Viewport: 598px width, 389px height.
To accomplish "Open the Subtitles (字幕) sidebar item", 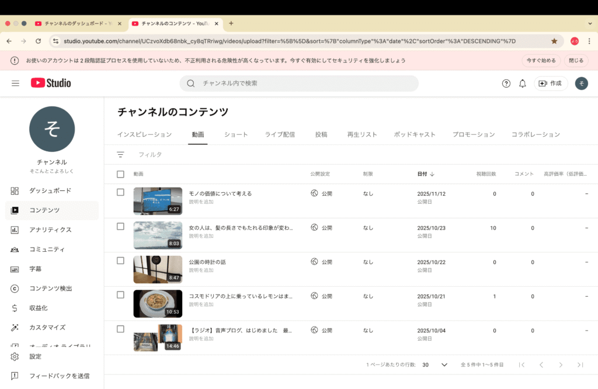I will tap(36, 269).
